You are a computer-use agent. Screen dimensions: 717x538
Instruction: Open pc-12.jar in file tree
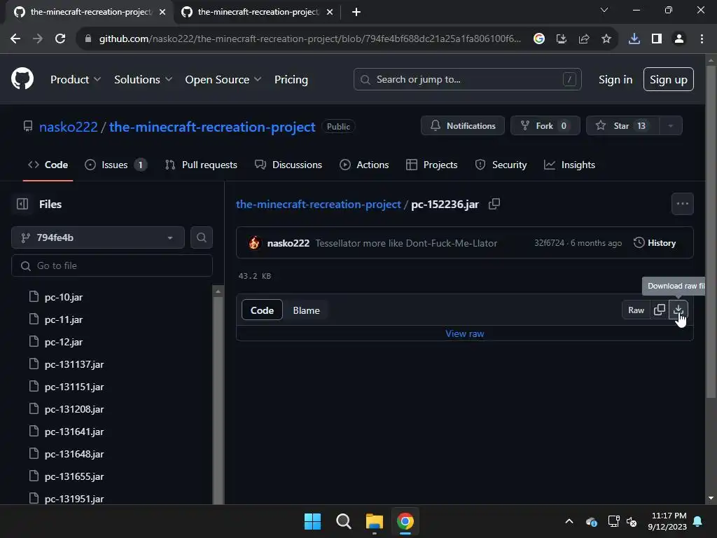(x=64, y=342)
